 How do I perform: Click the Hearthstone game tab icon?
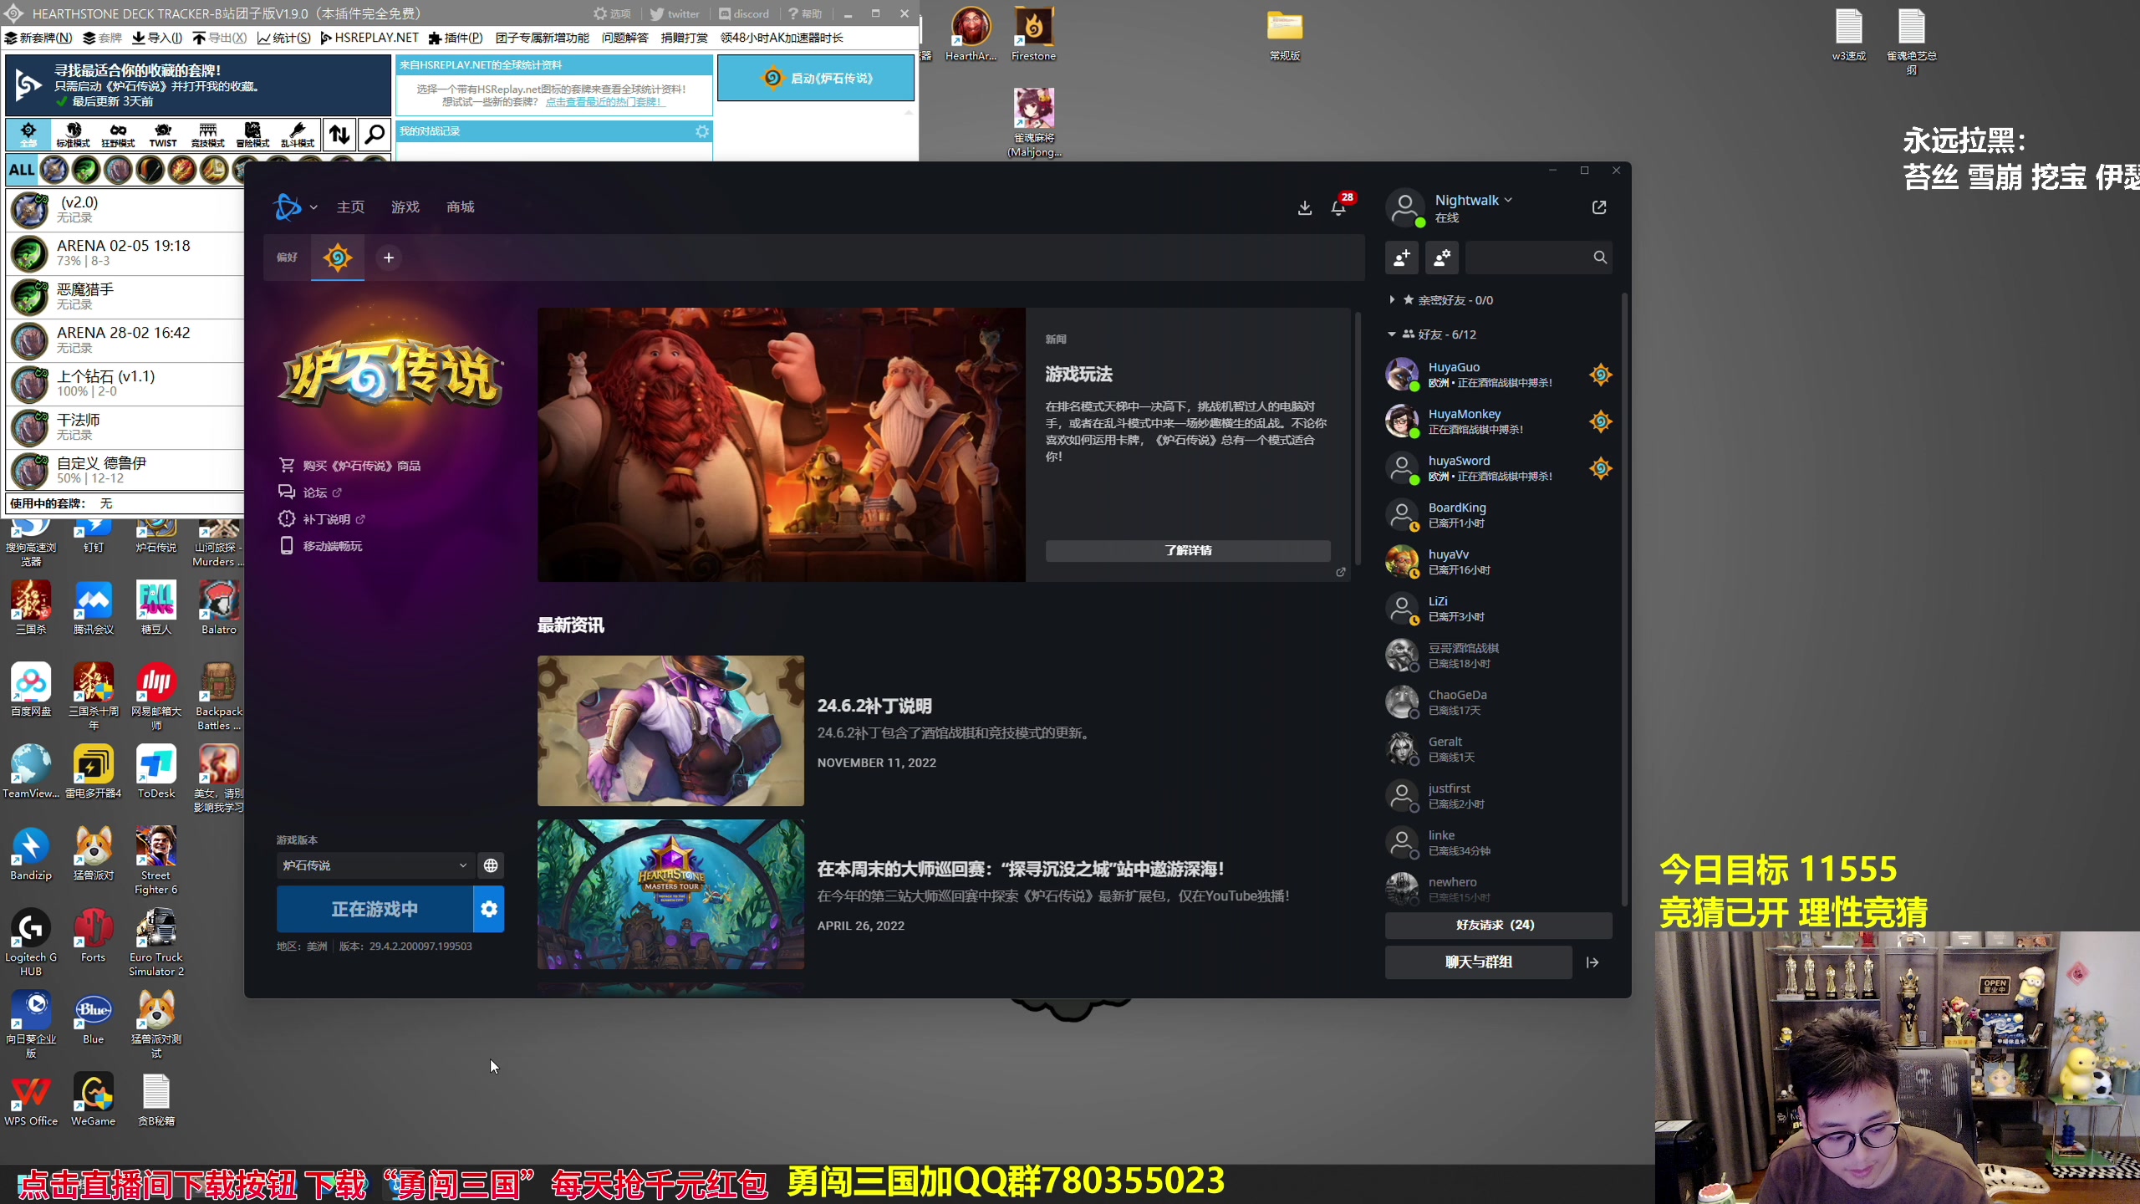pos(338,258)
